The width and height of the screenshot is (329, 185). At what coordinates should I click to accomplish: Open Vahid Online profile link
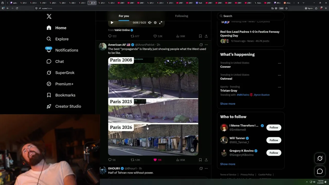[122, 30]
